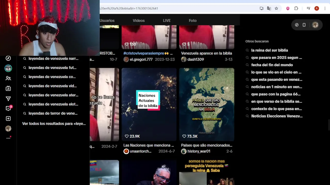The image size is (330, 185).
Task: Open related search 'lo que se vio en el cielo'
Action: [276, 72]
